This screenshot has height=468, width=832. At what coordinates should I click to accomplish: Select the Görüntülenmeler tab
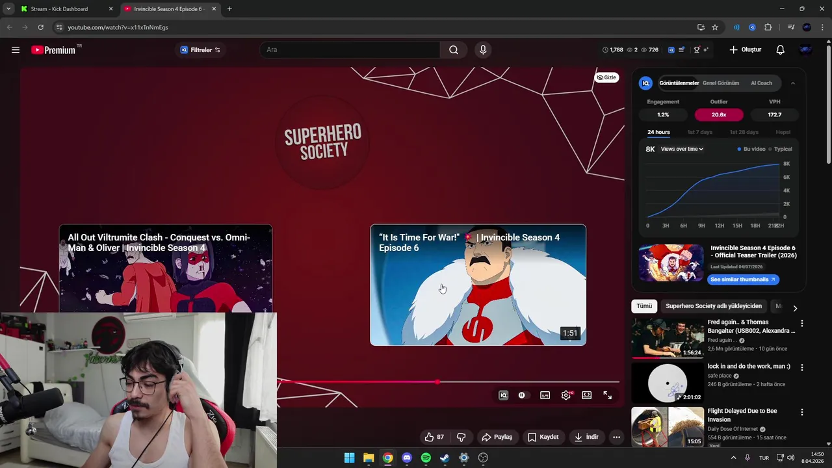pos(679,83)
